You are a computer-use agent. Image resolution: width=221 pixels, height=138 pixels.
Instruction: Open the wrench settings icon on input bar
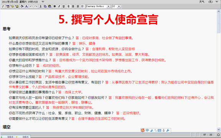168,130
